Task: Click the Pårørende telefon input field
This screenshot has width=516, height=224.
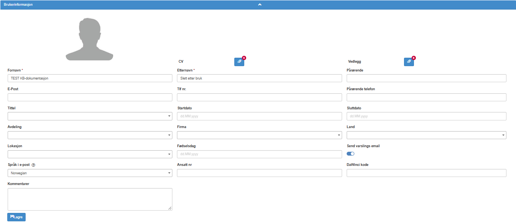Action: (x=427, y=97)
